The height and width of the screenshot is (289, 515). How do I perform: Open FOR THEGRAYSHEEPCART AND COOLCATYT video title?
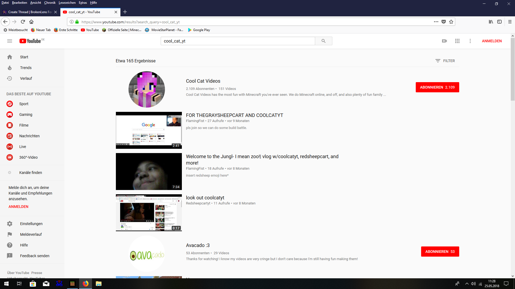pos(234,115)
